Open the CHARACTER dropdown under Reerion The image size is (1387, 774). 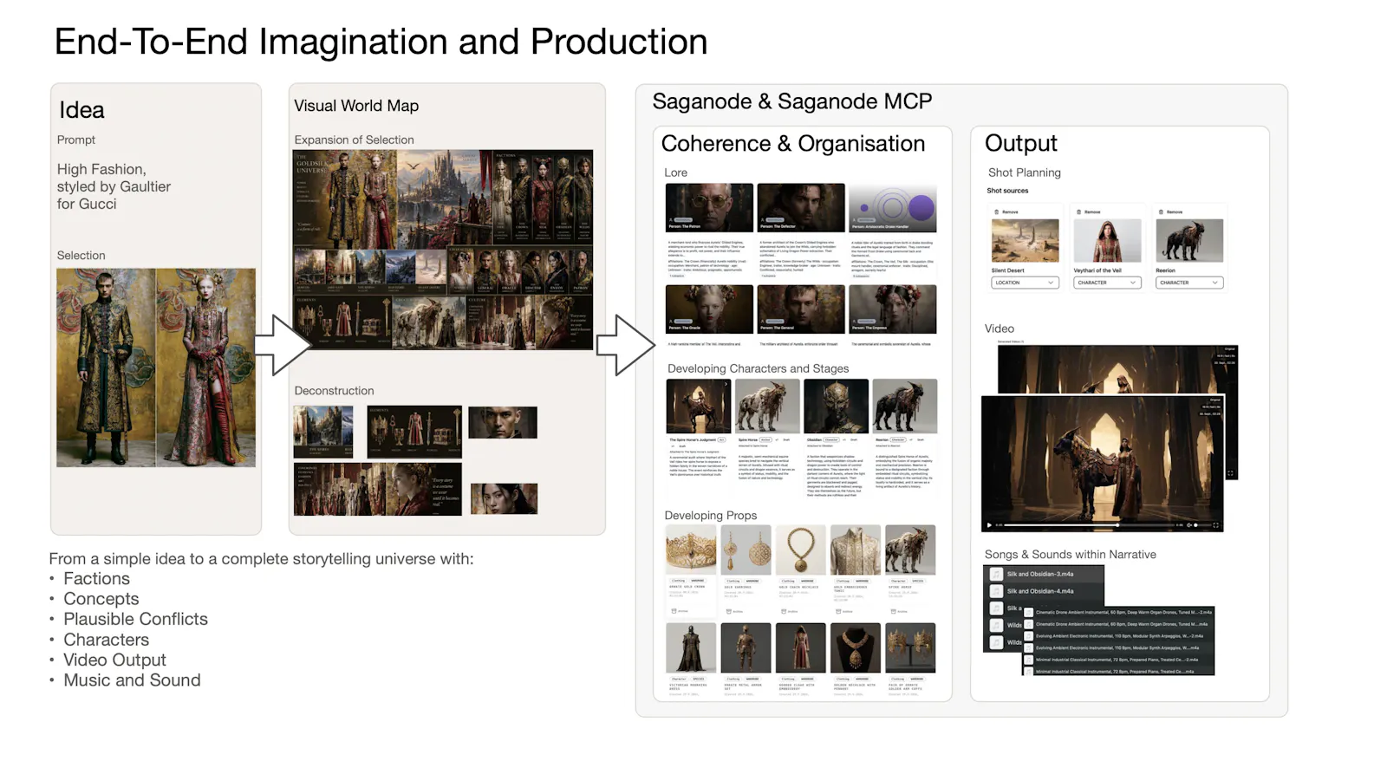[x=1189, y=283]
